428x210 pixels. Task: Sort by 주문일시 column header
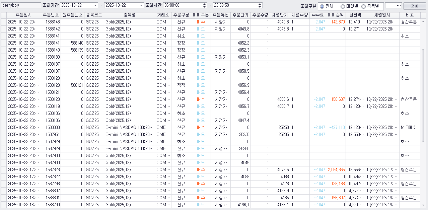24,15
